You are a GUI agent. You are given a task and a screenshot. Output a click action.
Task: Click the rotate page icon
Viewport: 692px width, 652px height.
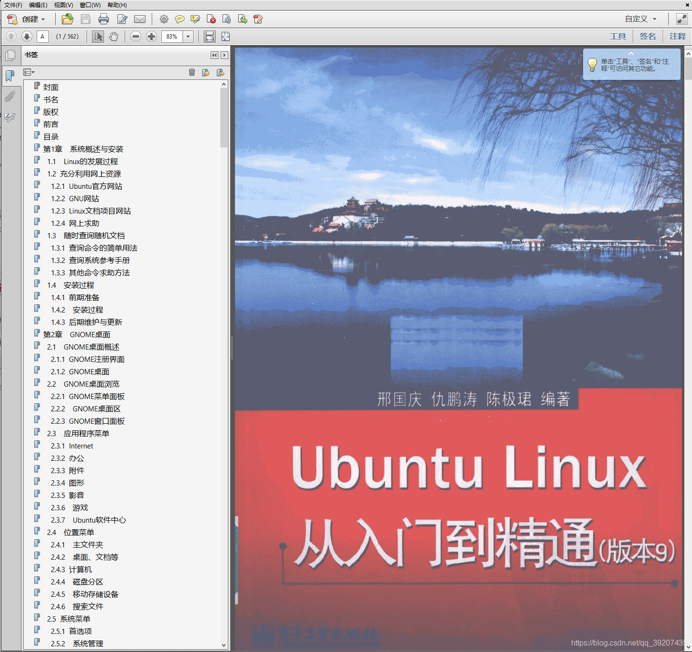[x=227, y=19]
